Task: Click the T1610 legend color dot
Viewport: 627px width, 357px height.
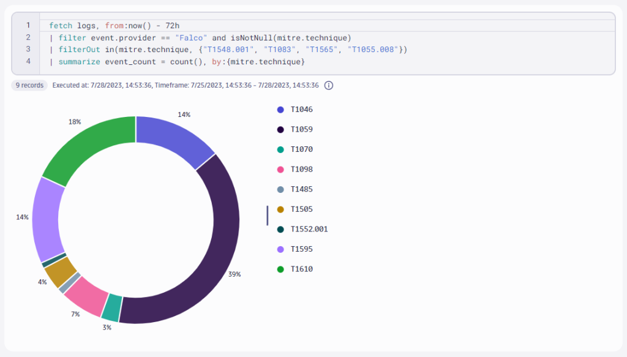Action: tap(280, 269)
